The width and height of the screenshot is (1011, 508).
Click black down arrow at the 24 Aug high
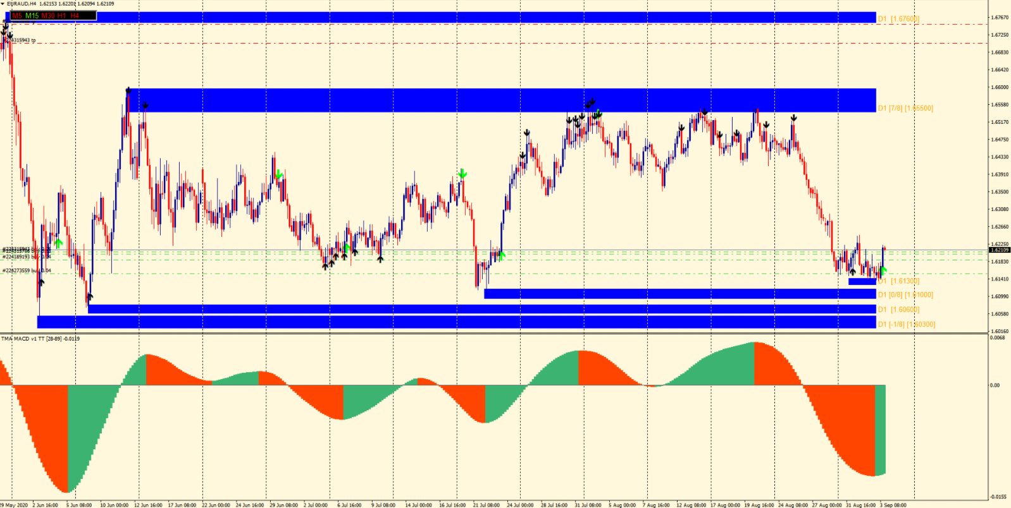(x=793, y=118)
